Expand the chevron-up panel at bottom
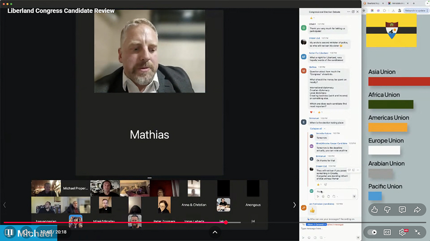430x241 pixels. coord(215,232)
